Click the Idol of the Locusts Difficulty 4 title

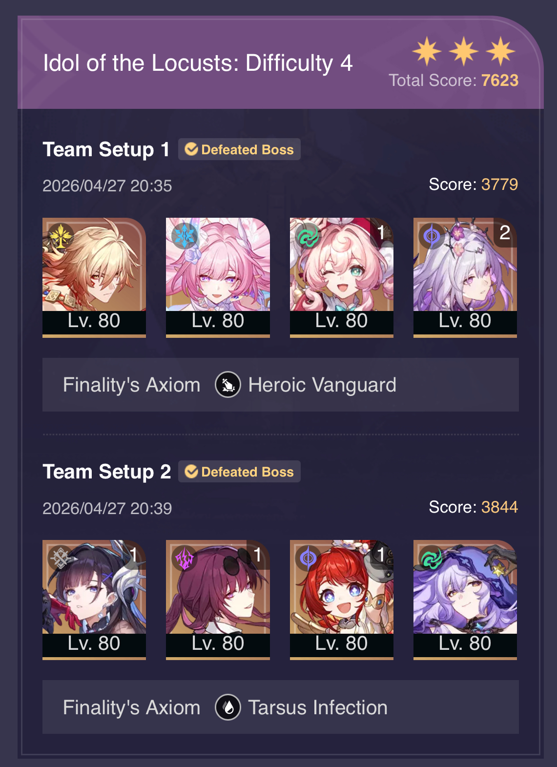[x=198, y=63]
